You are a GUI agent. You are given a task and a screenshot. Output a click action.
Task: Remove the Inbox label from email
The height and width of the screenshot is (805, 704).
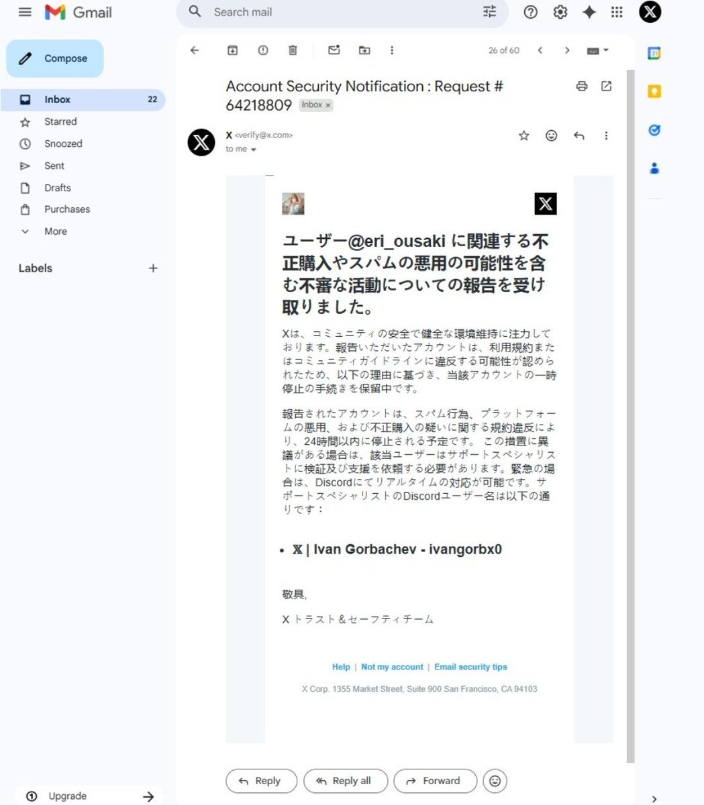(x=328, y=105)
